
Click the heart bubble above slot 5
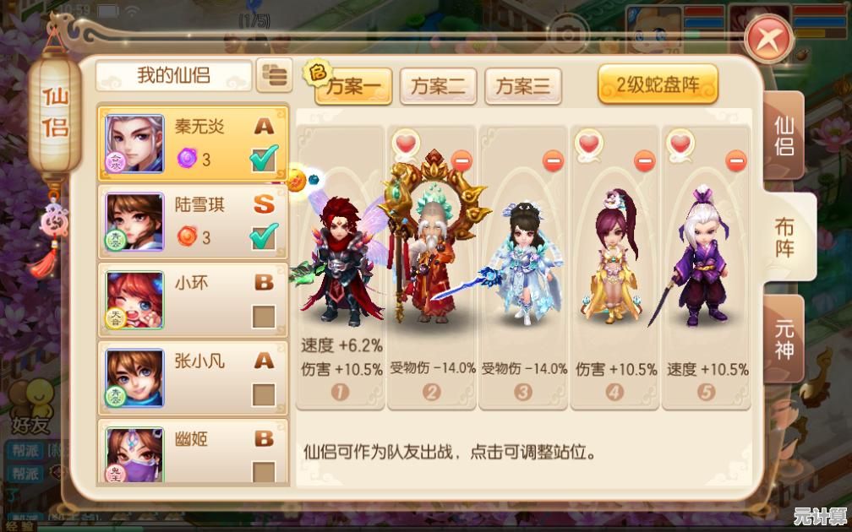point(680,145)
